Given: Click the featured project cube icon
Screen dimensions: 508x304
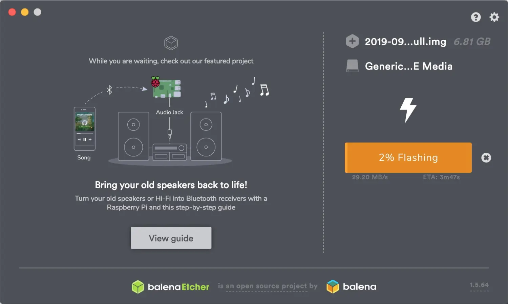Looking at the screenshot, I should (171, 43).
